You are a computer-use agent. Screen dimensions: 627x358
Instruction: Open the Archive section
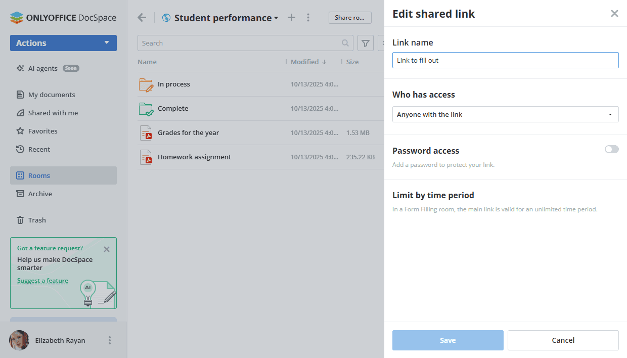40,194
